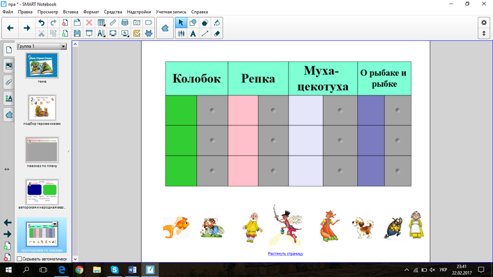Click the Save diskette icon
493x277 pixels.
77,34
